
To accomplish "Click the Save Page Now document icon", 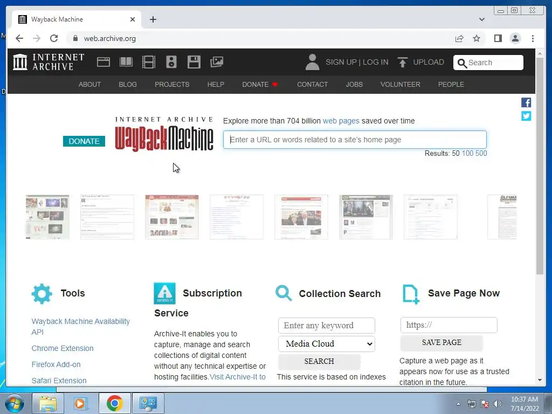I will (x=411, y=294).
